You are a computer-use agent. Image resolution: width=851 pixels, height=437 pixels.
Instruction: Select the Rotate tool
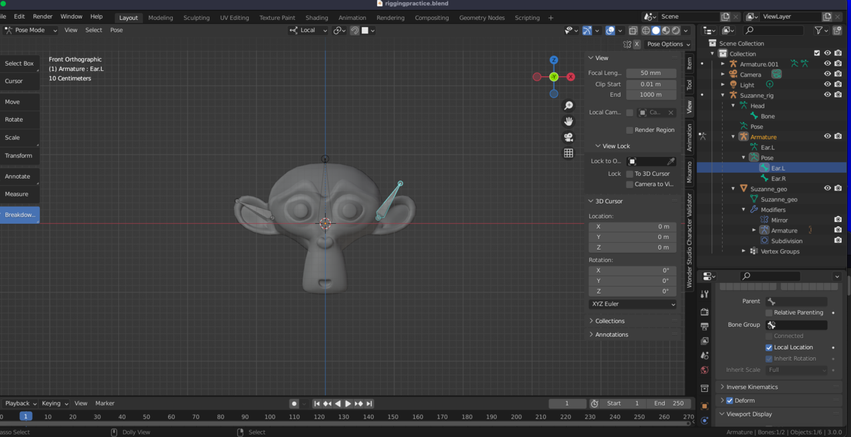(19, 120)
